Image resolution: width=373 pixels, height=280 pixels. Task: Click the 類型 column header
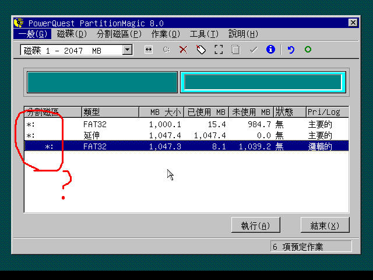[x=110, y=112]
